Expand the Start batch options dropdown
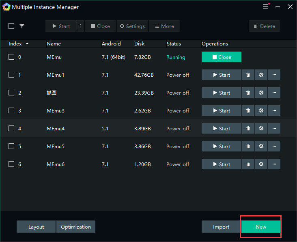 (80, 26)
